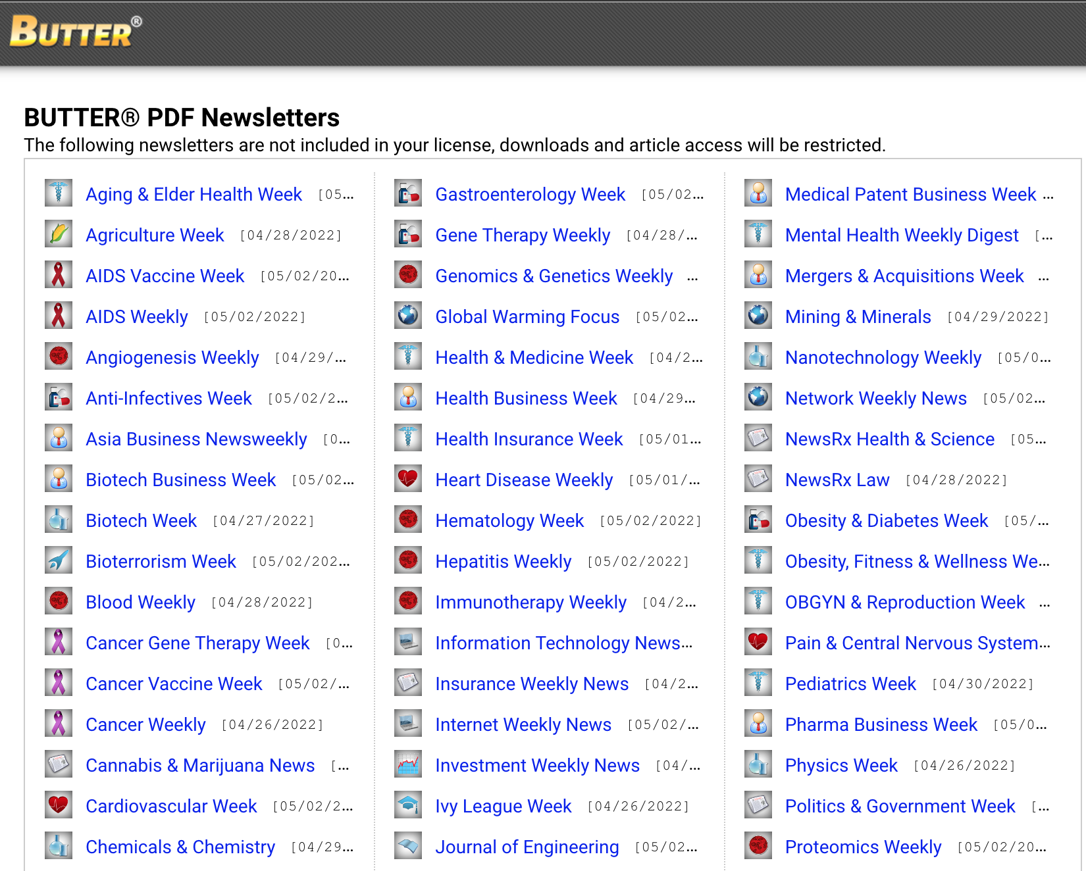This screenshot has height=871, width=1086.
Task: Click the corn icon beside Agriculture Week
Action: point(59,234)
